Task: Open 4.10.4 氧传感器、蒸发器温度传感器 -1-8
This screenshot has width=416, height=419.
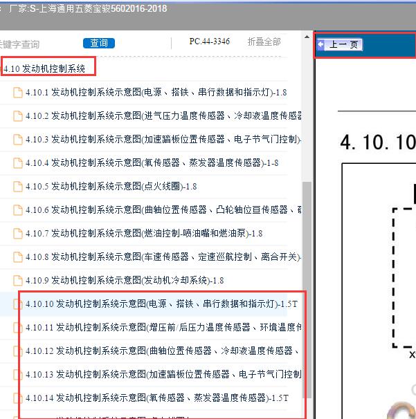Action: click(x=152, y=163)
